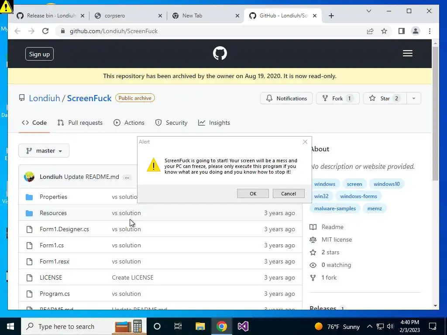The height and width of the screenshot is (335, 447).
Task: Close the Alert dialog with X
Action: point(305,142)
